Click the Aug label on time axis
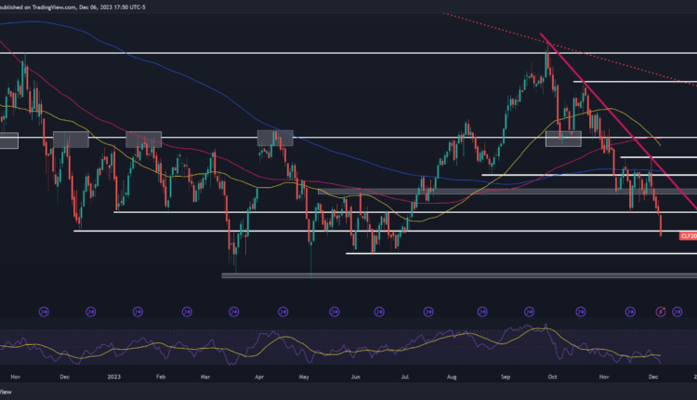Screen dimensions: 697x400 pos(451,379)
